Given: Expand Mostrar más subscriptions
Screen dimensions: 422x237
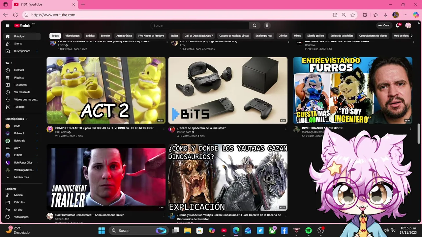Looking at the screenshot, I should coord(22,177).
